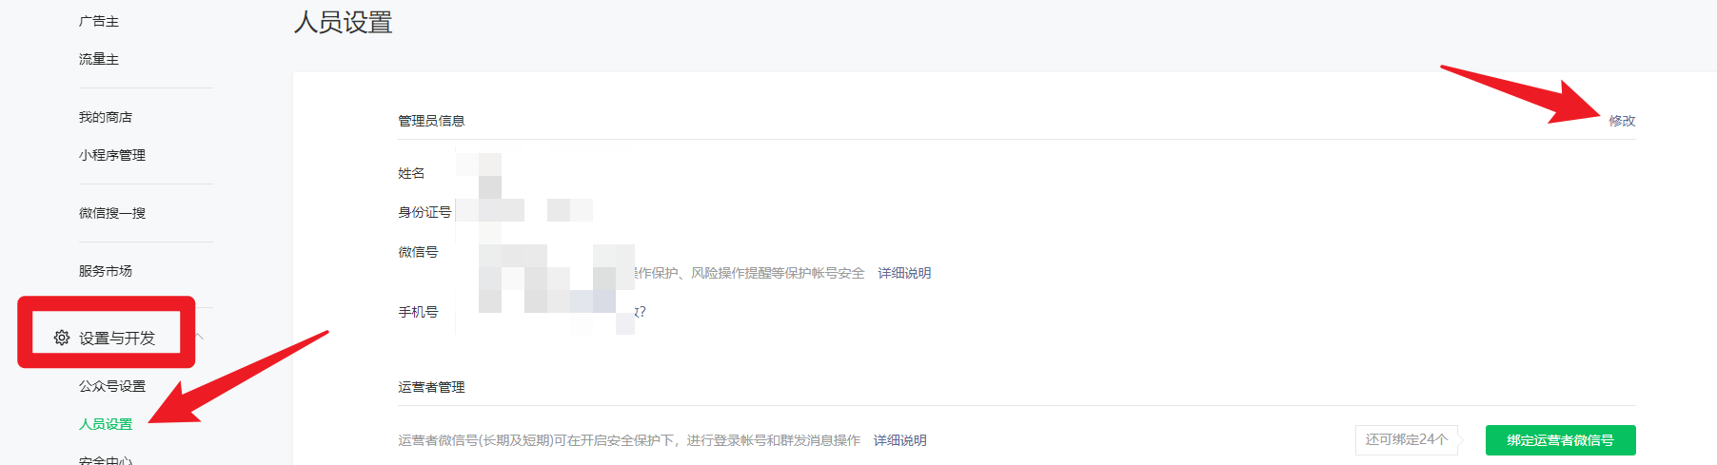Open 服务市场 in the sidebar
Image resolution: width=1717 pixels, height=465 pixels.
(106, 271)
